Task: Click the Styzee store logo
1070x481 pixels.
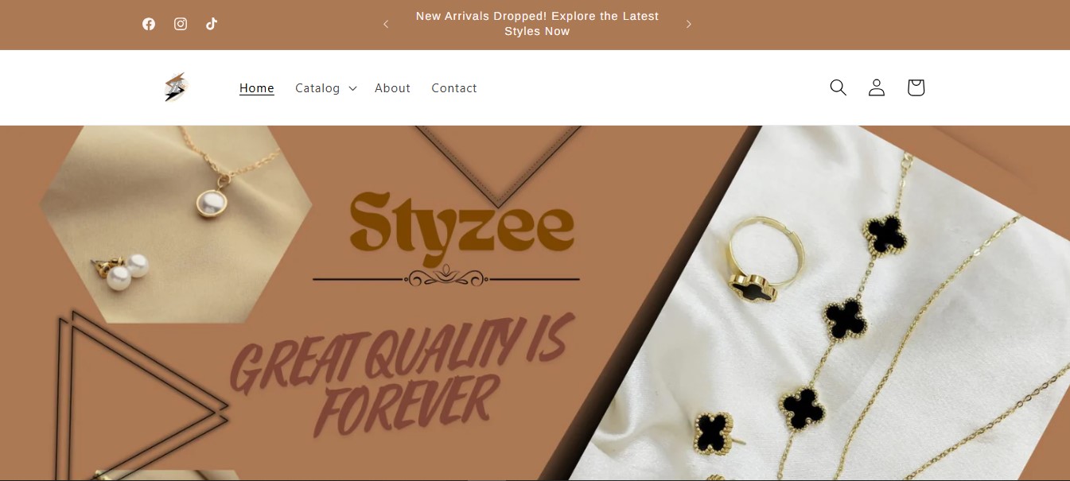Action: pos(175,87)
